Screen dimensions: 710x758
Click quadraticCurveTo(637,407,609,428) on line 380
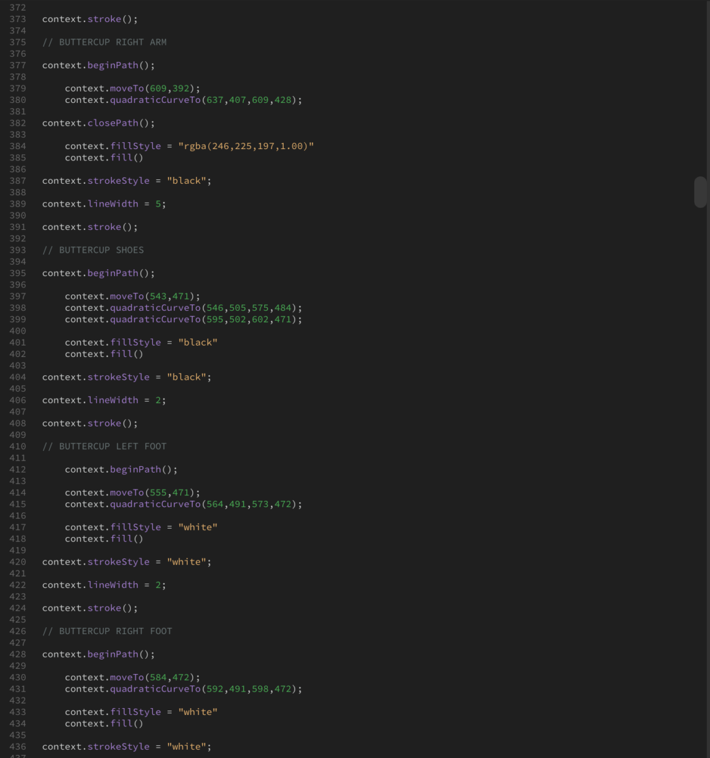click(183, 100)
